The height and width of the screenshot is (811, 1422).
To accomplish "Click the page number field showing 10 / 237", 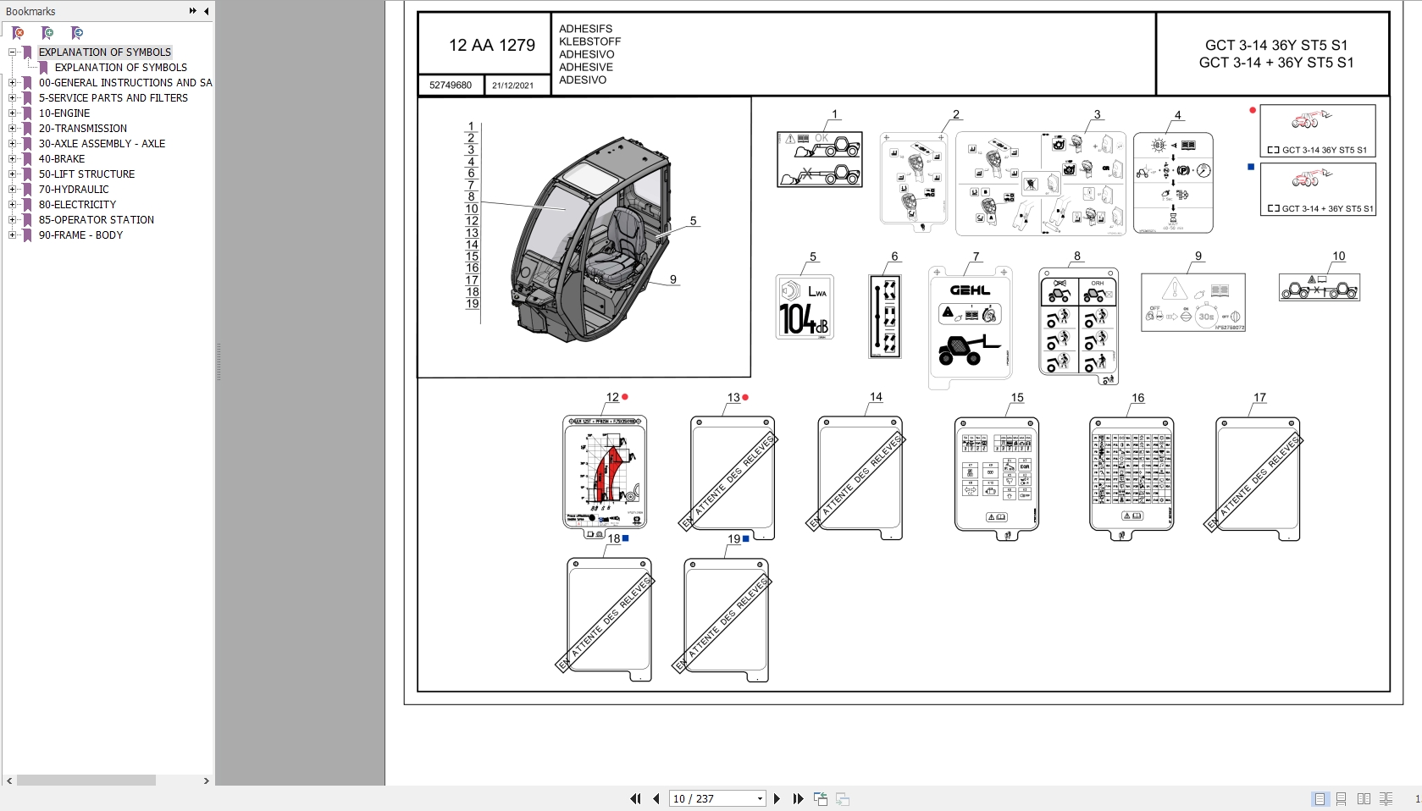I will 711,798.
